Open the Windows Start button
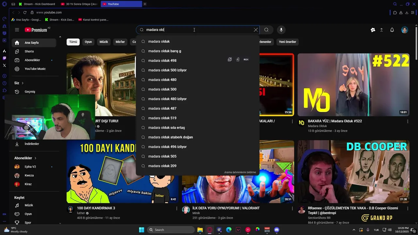This screenshot has height=235, width=418. pyautogui.click(x=141, y=230)
